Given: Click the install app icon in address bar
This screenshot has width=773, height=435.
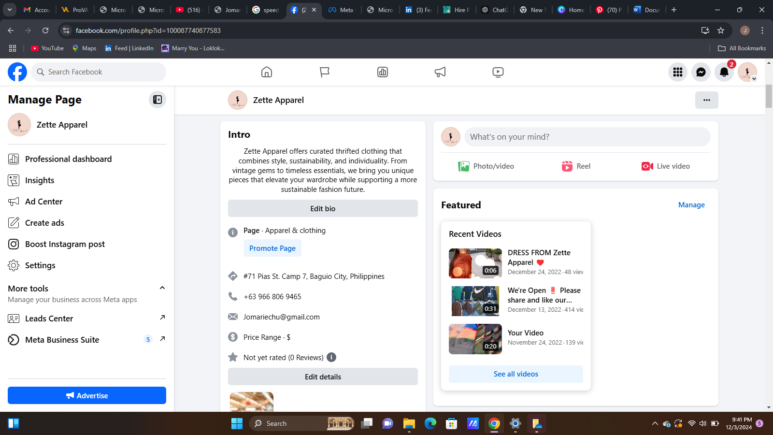Looking at the screenshot, I should (705, 30).
